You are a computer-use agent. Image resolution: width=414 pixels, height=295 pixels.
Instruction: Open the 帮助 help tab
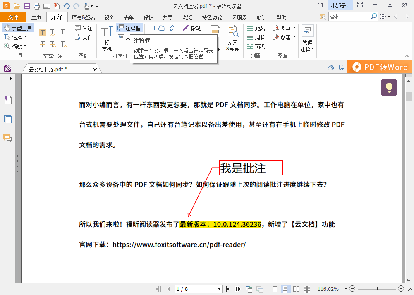click(x=281, y=17)
